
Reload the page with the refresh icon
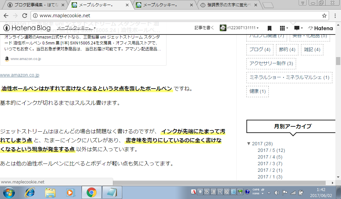[x=25, y=16]
